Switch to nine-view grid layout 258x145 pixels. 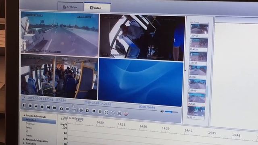pyautogui.click(x=100, y=112)
